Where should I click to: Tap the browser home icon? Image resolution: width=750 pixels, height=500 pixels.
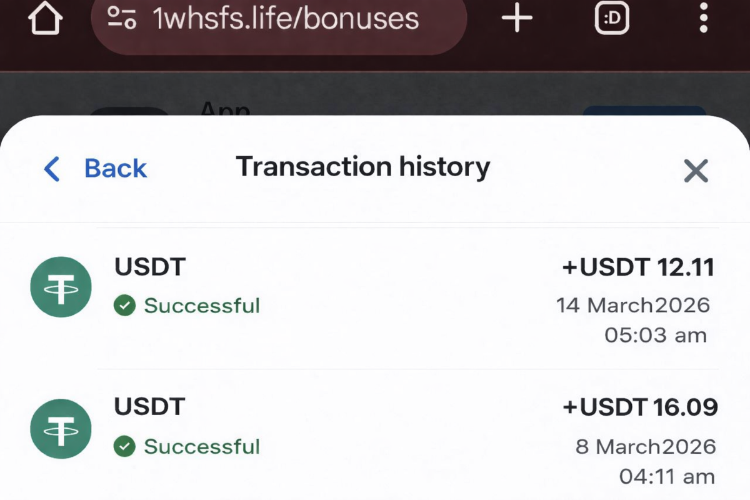[x=45, y=19]
